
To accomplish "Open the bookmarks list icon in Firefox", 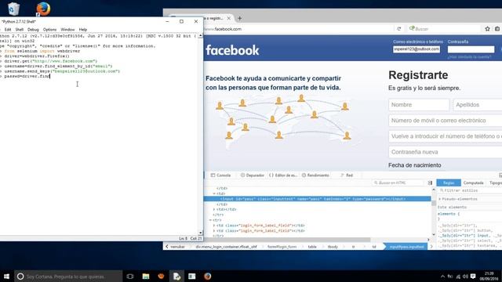I will pyautogui.click(x=497, y=29).
